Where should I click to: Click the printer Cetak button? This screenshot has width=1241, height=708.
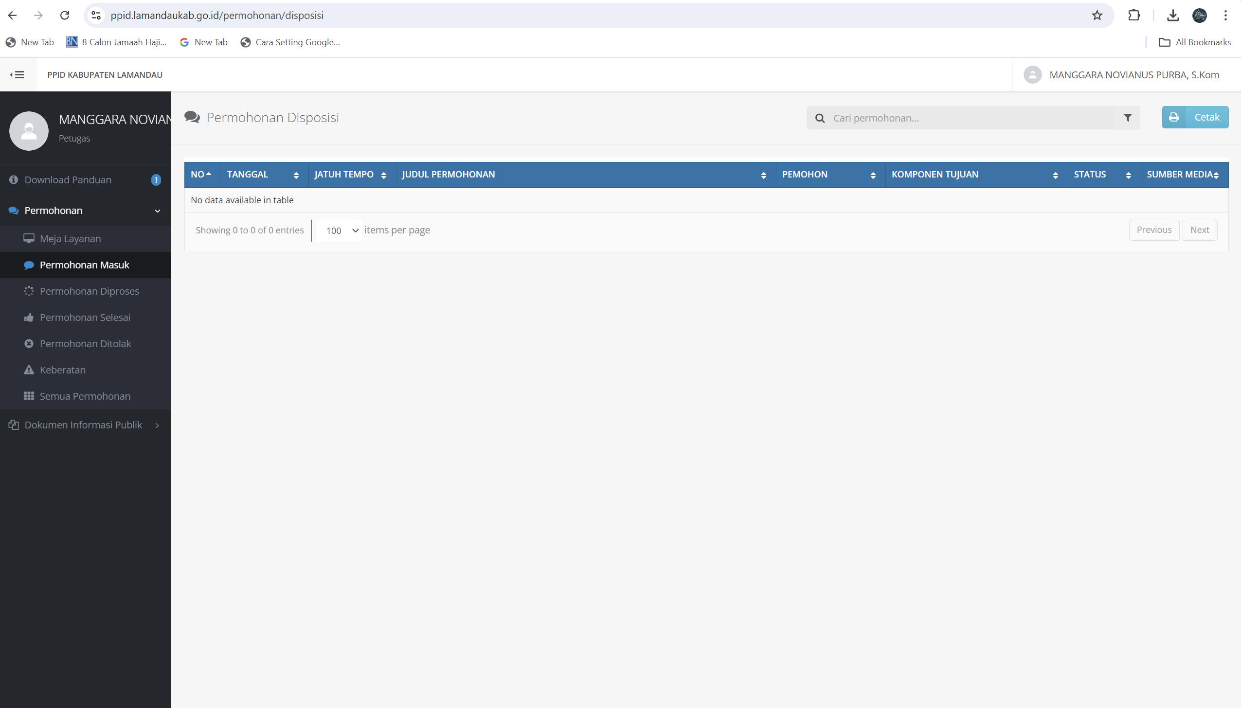(1195, 117)
